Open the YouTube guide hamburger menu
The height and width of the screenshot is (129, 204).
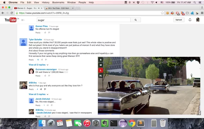(x=23, y=20)
